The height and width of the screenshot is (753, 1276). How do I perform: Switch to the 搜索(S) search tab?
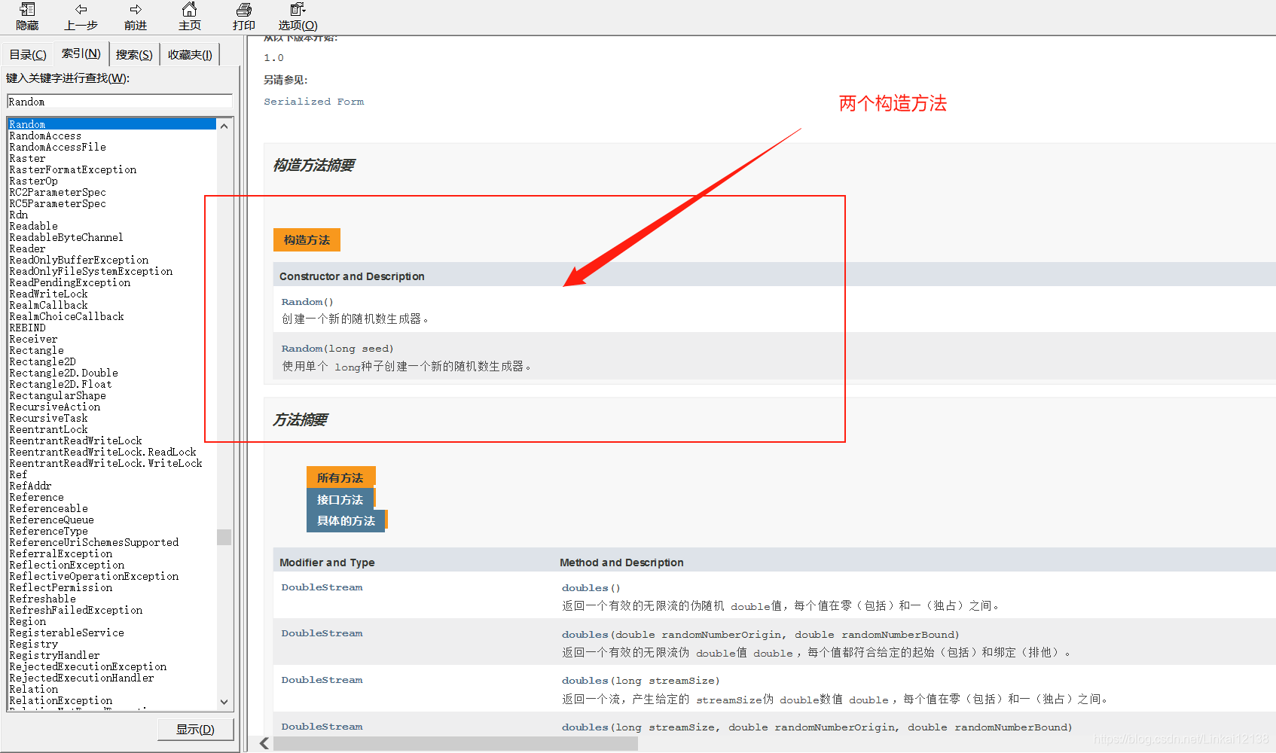click(134, 55)
